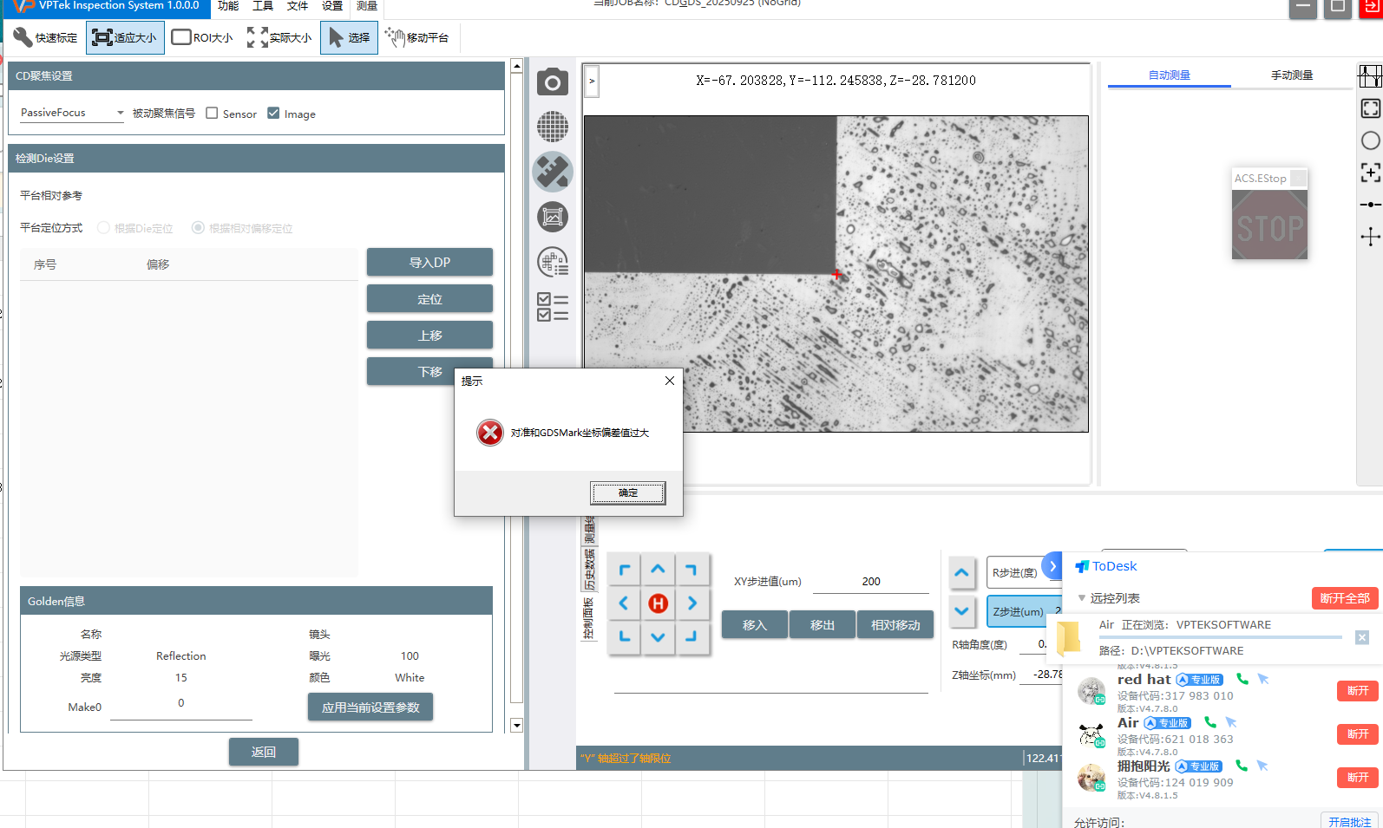Open the 工具 menu
The image size is (1383, 828).
coord(262,6)
